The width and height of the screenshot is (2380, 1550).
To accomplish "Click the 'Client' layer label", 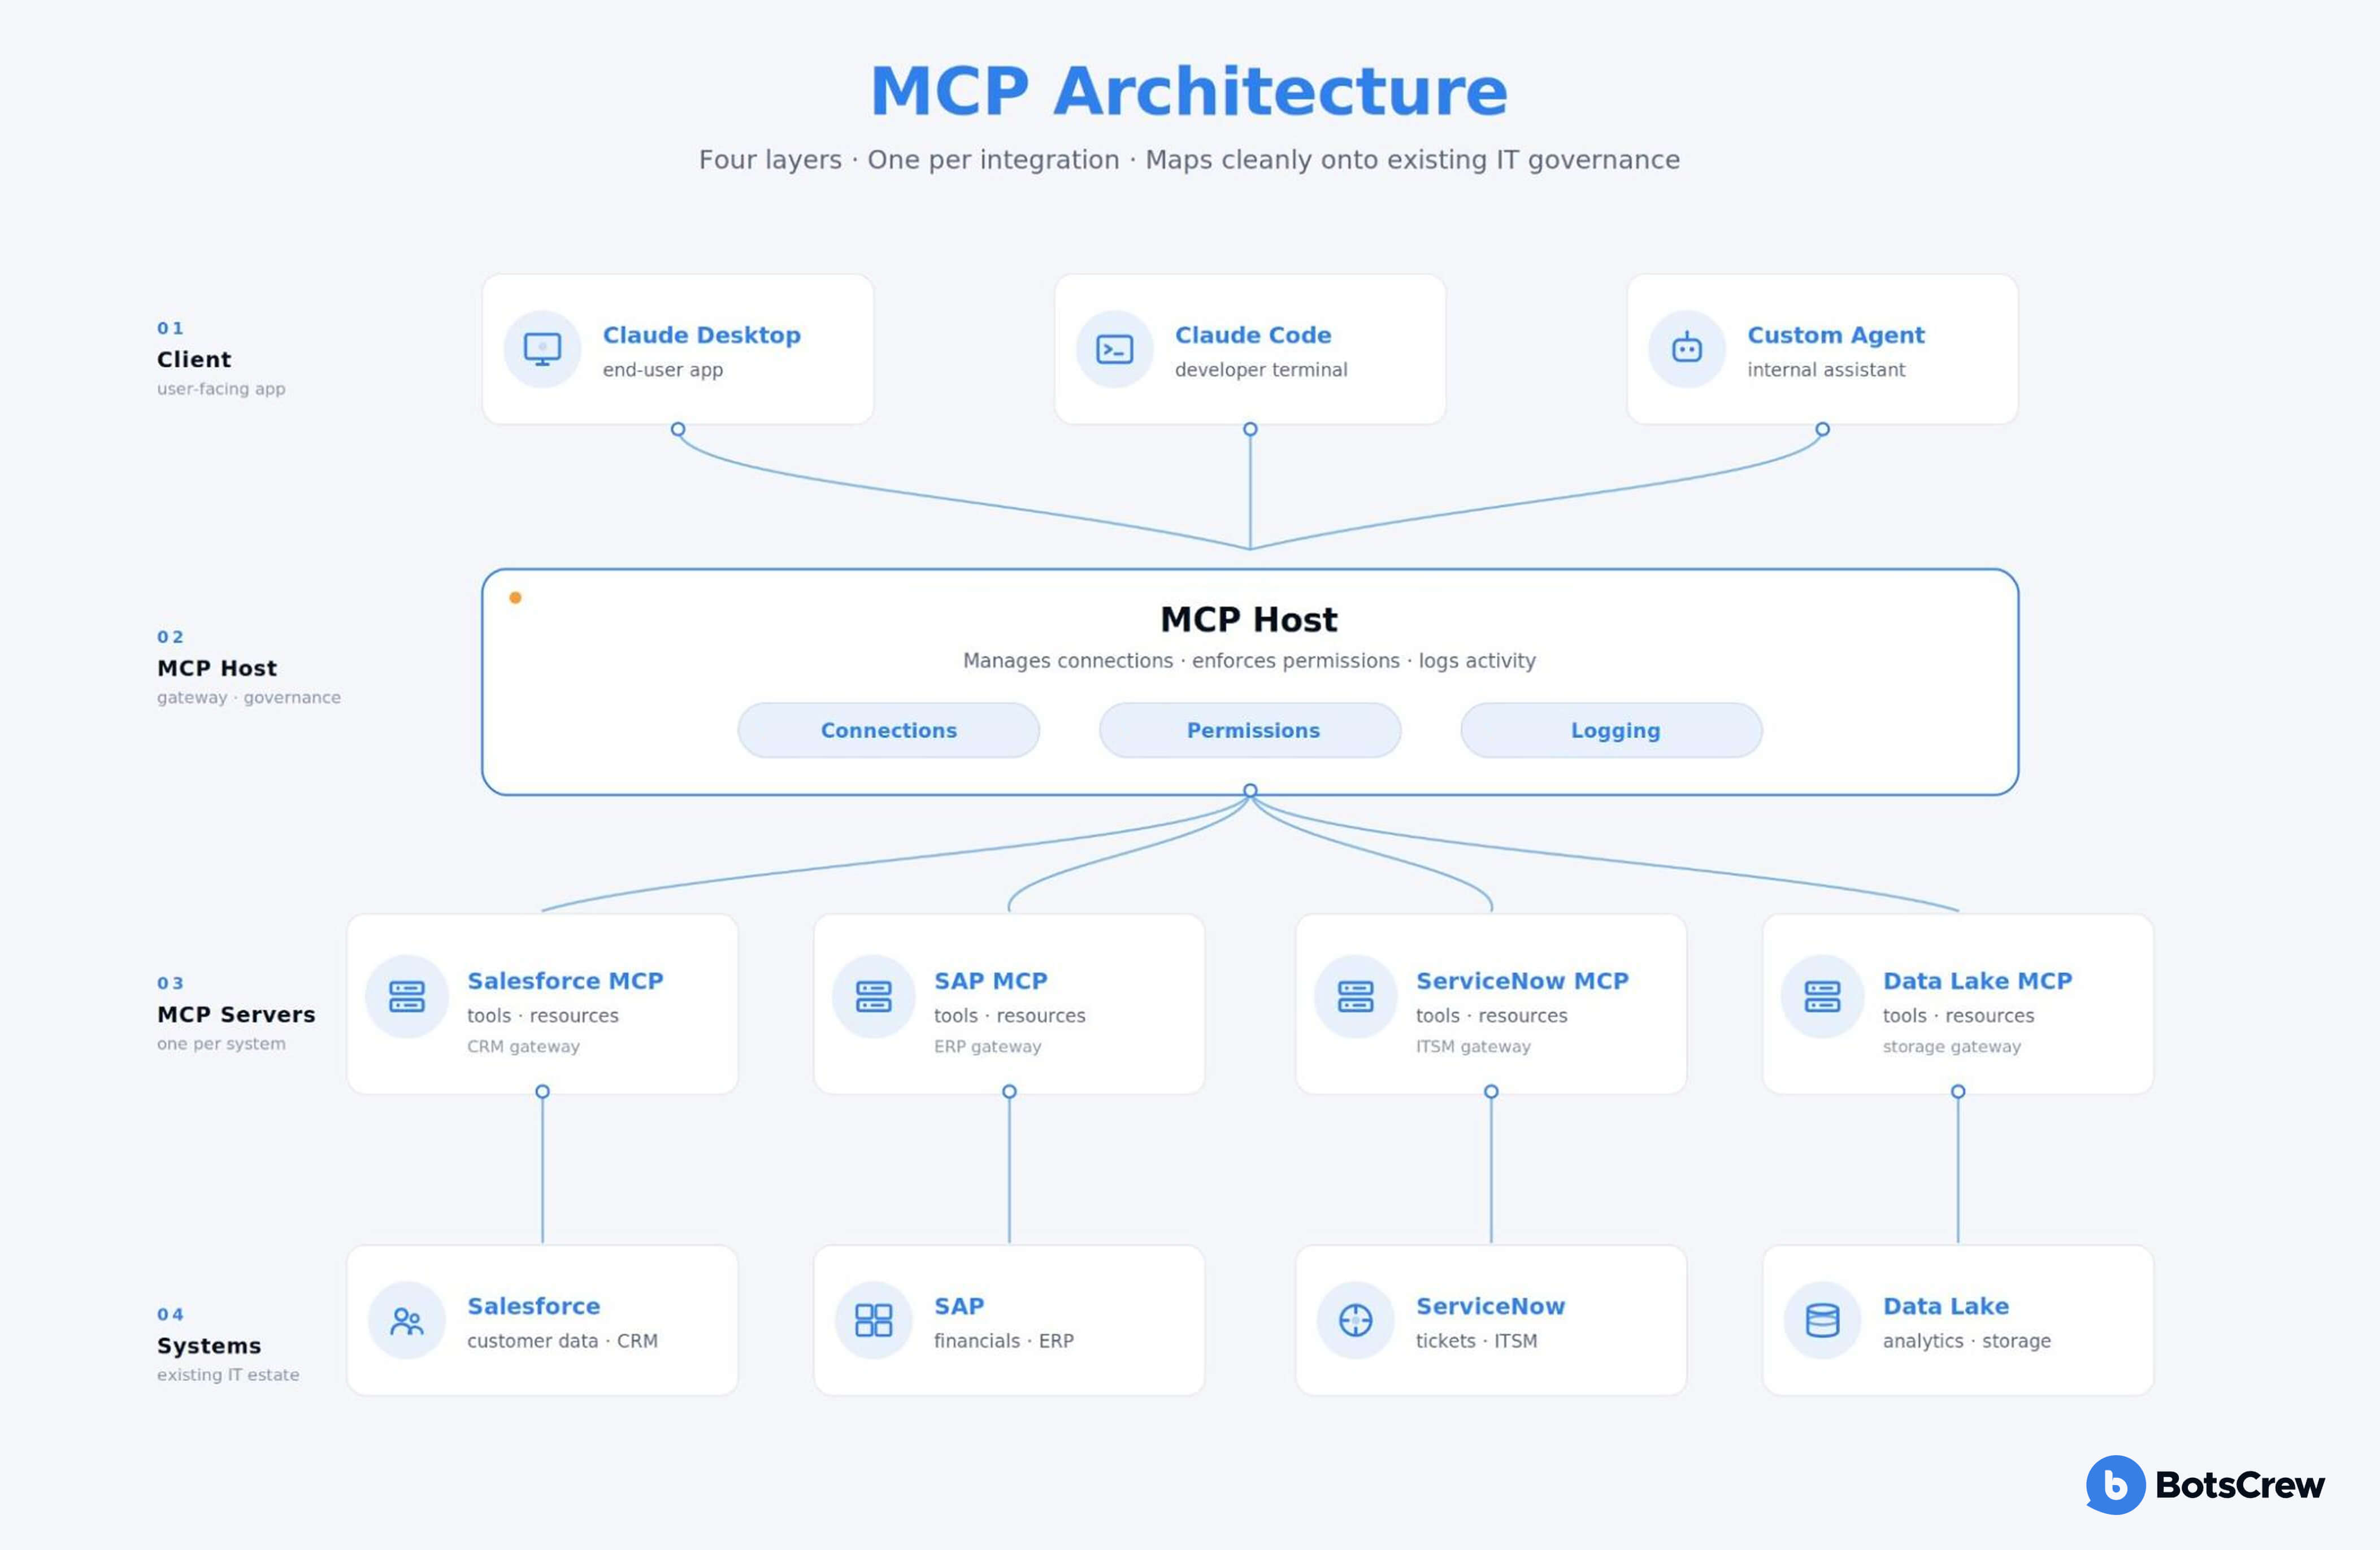I will pos(194,360).
